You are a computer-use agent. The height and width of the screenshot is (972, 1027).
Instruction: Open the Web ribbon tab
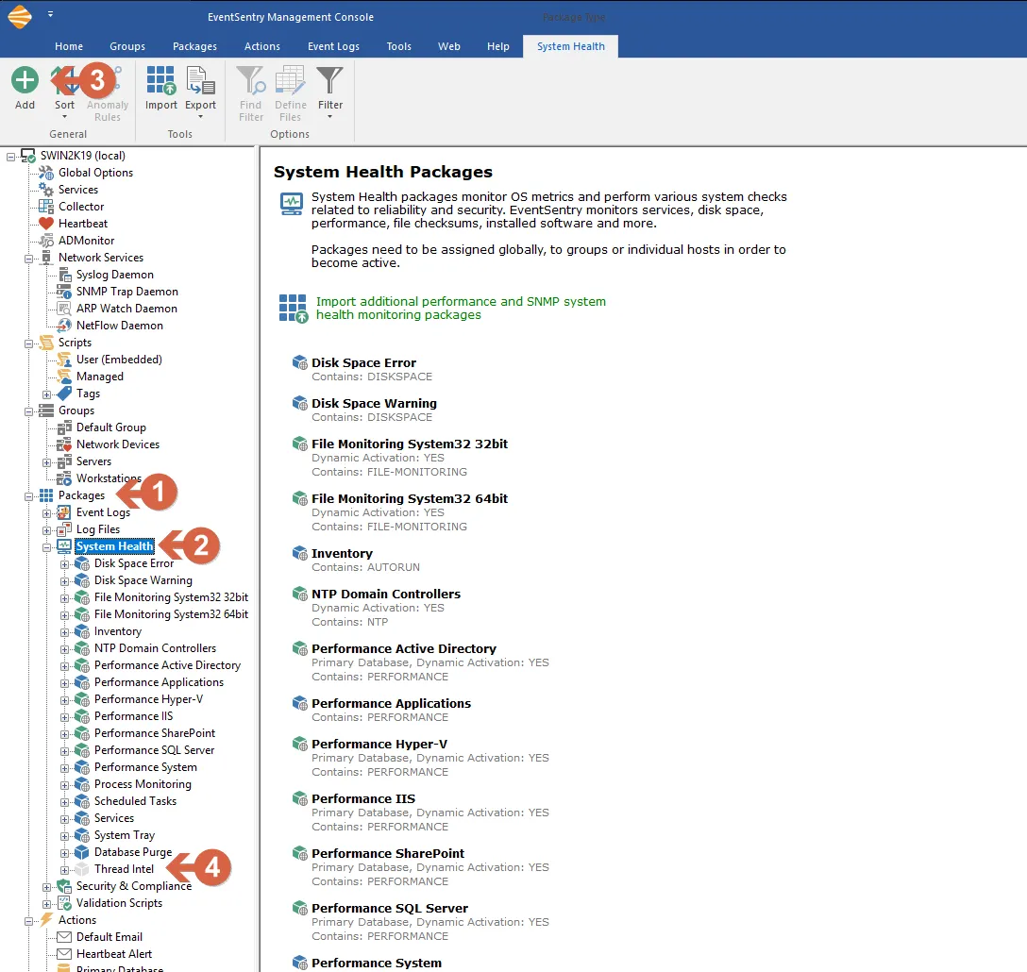pos(449,46)
